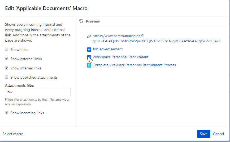Click the blog quote icon beside Completely revised
The height and width of the screenshot is (142, 230).
(89, 65)
